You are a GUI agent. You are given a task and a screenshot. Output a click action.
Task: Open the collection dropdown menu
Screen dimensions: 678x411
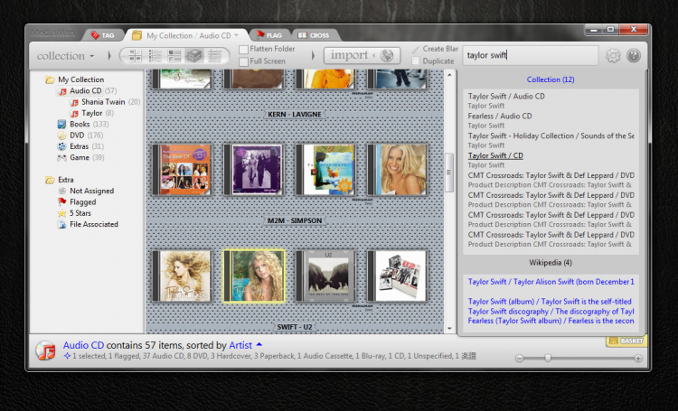[x=65, y=56]
